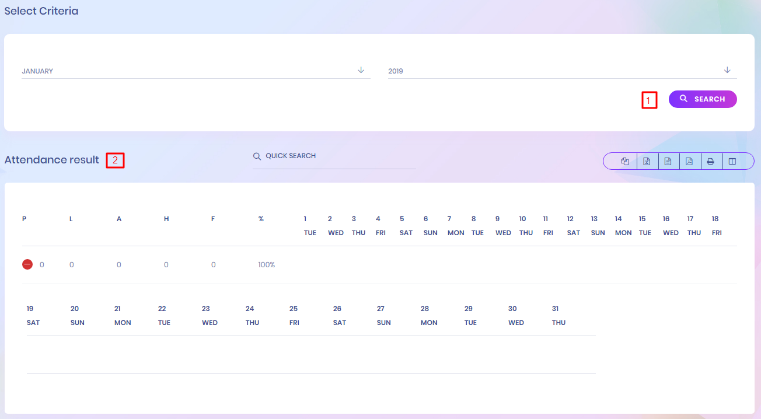Screen dimensions: 761x419
Task: Click the year dropdown arrow
Action: tap(727, 70)
